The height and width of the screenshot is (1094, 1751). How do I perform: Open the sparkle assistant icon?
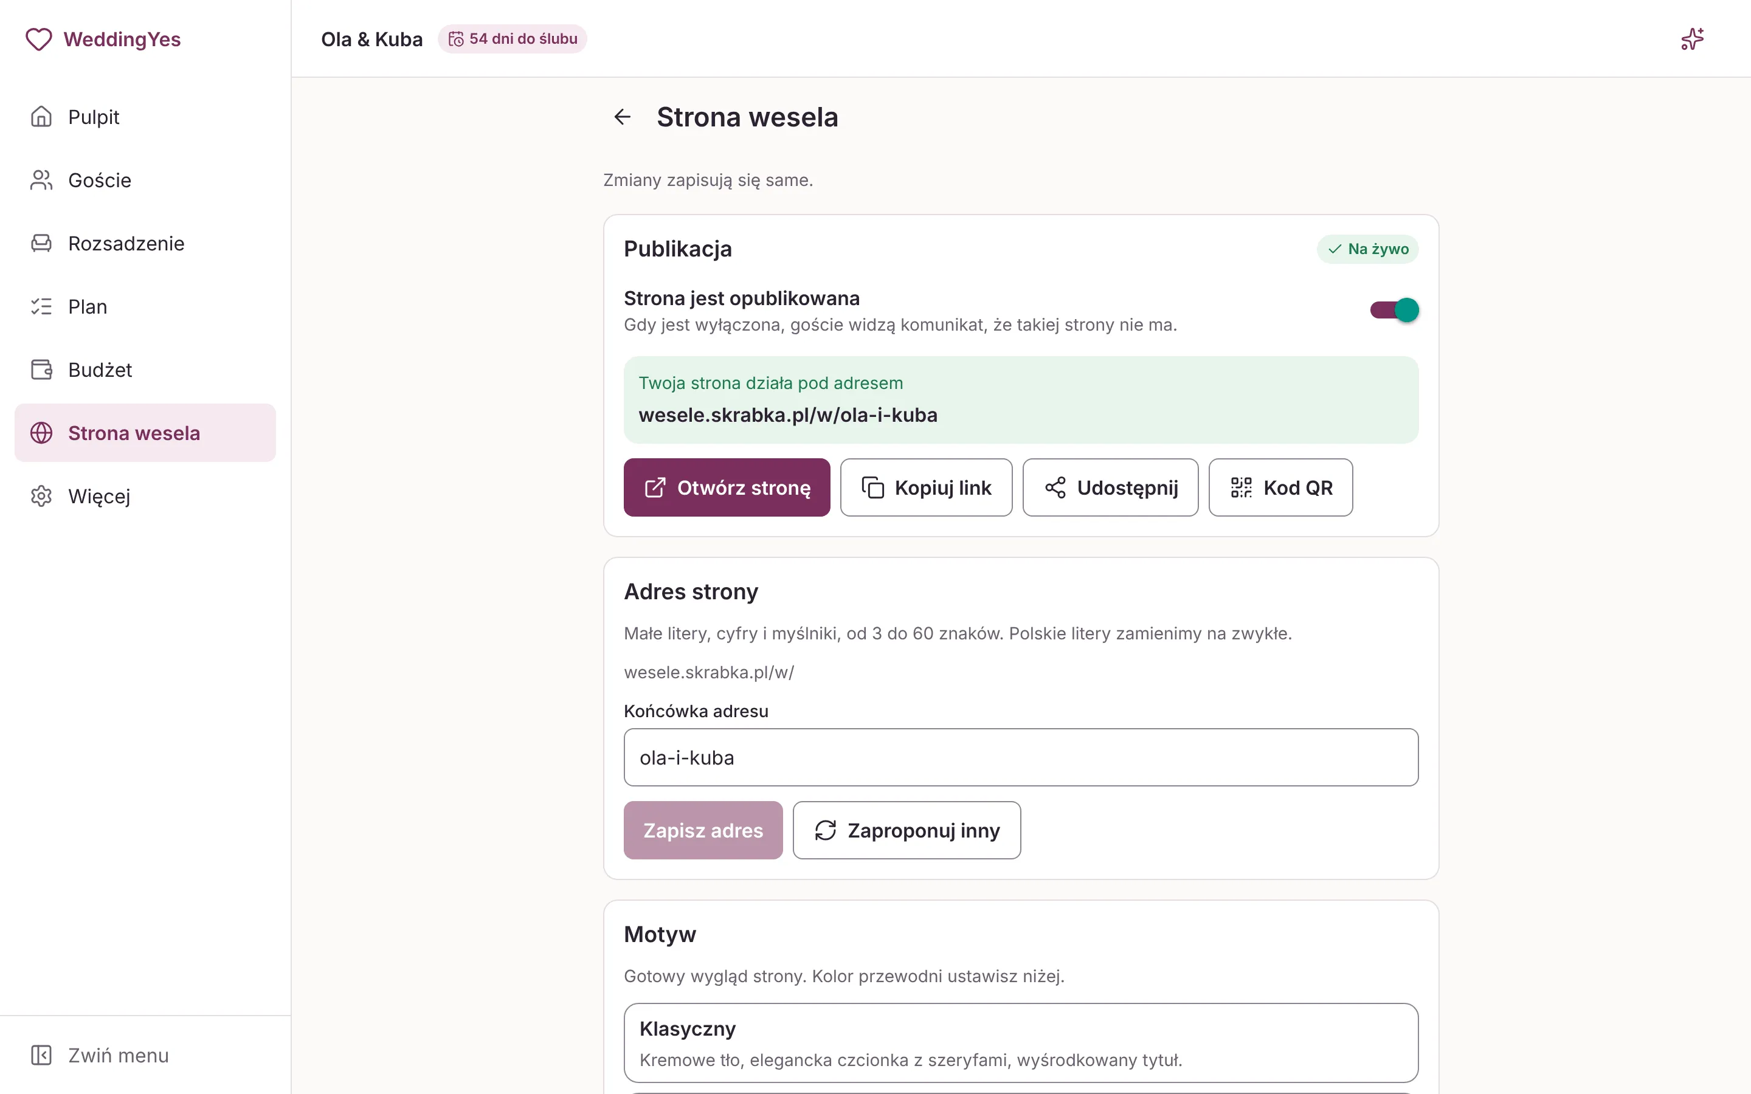[1691, 39]
